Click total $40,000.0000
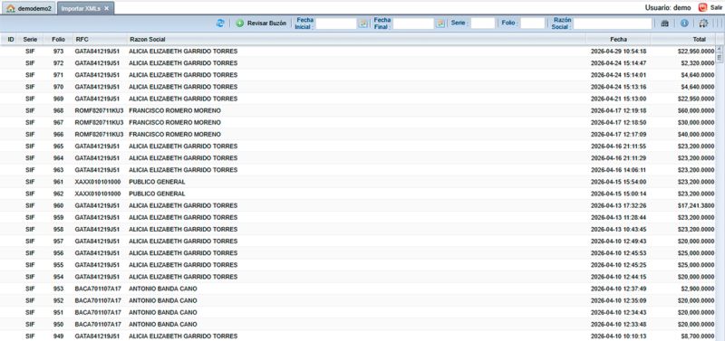Viewport: 725px width, 341px height. pyautogui.click(x=696, y=134)
